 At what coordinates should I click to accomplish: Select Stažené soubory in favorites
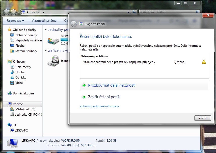pos(26,51)
